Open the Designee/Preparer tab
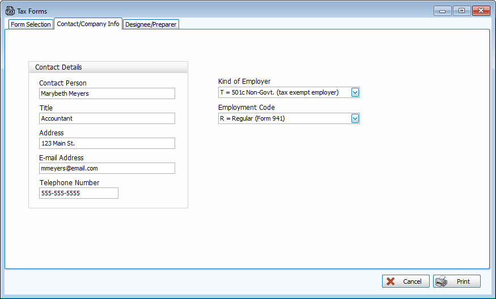Screen dimensions: 496x299 point(151,24)
